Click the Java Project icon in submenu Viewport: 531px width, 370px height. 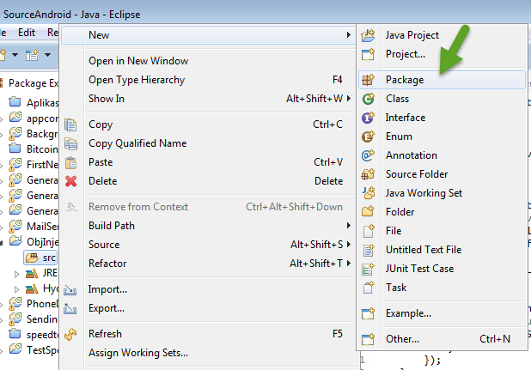pos(368,35)
